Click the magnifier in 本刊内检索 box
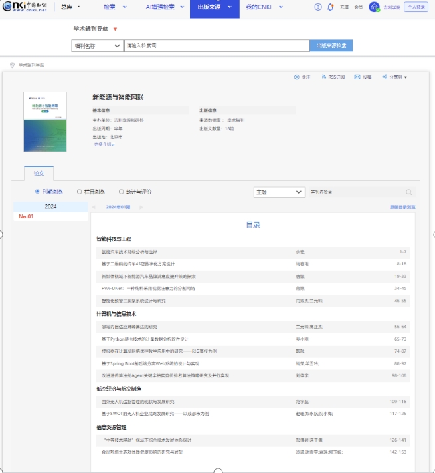This screenshot has height=473, width=435. (408, 192)
